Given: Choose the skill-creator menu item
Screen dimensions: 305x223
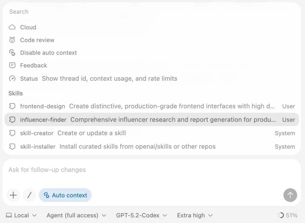Looking at the screenshot, I should [37, 133].
